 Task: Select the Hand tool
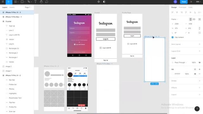pos(41,2)
